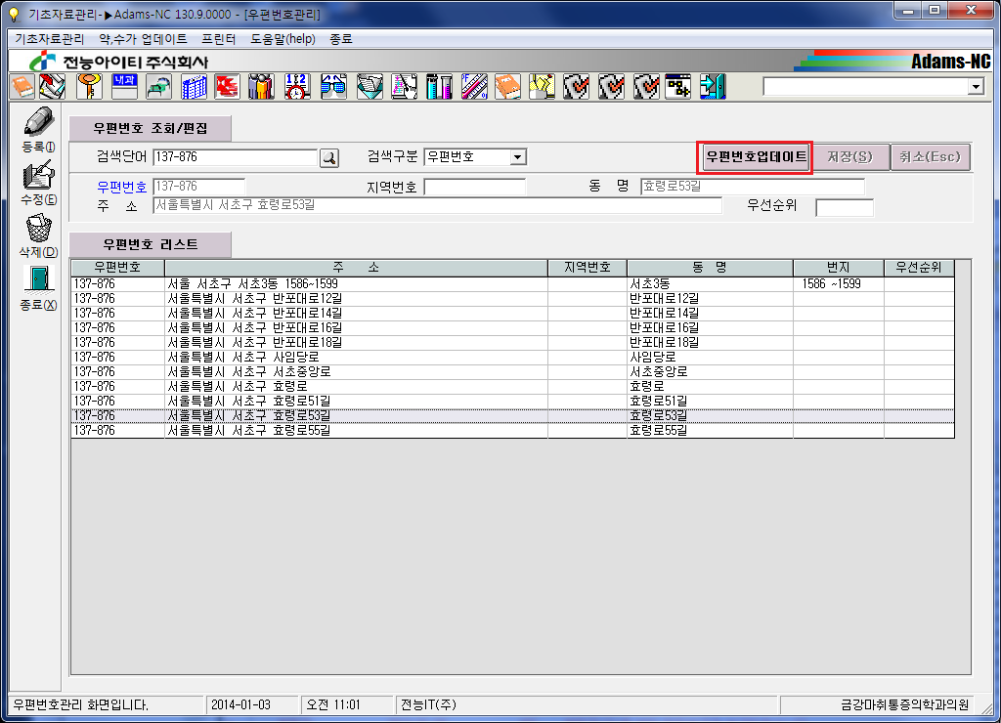This screenshot has height=723, width=1001.
Task: Click the 취소(Esc) button
Action: (931, 157)
